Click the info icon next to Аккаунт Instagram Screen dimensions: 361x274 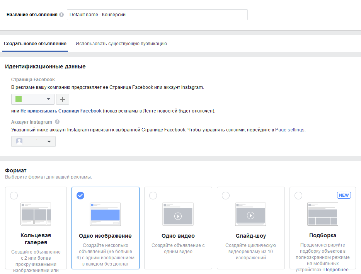click(x=57, y=122)
